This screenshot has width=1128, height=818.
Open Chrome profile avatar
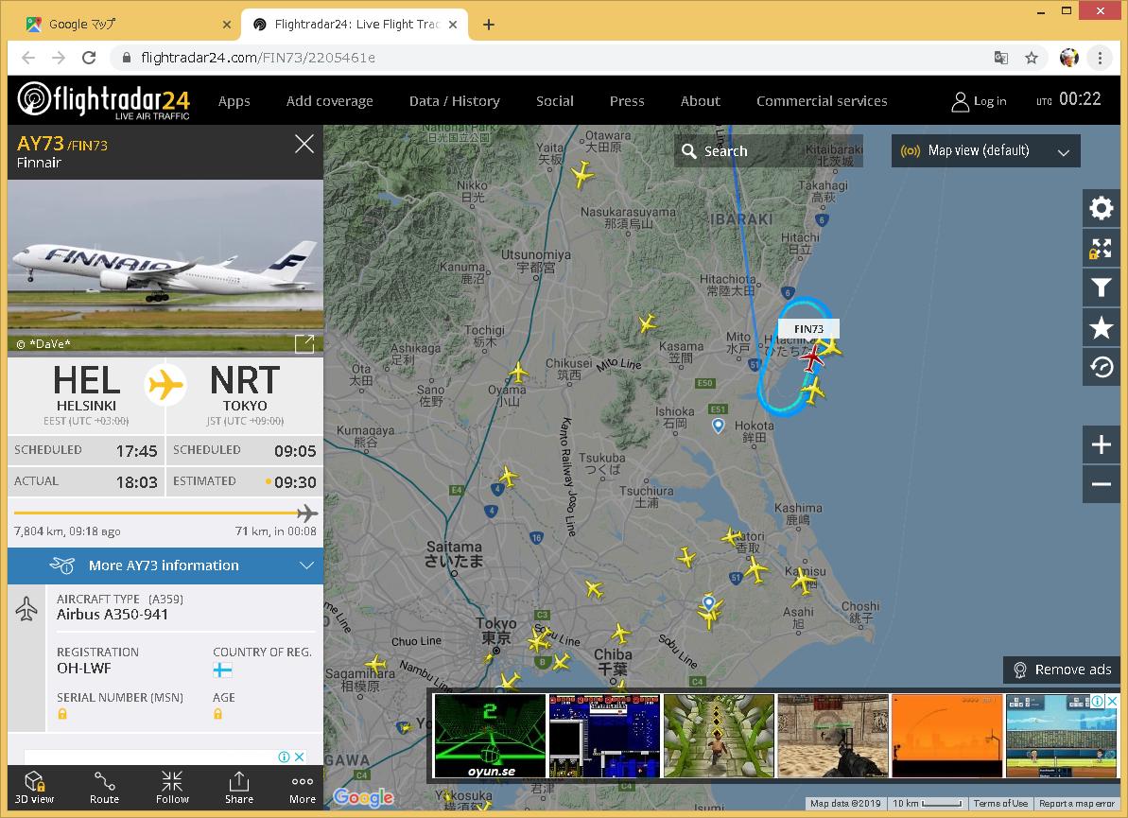click(x=1069, y=58)
